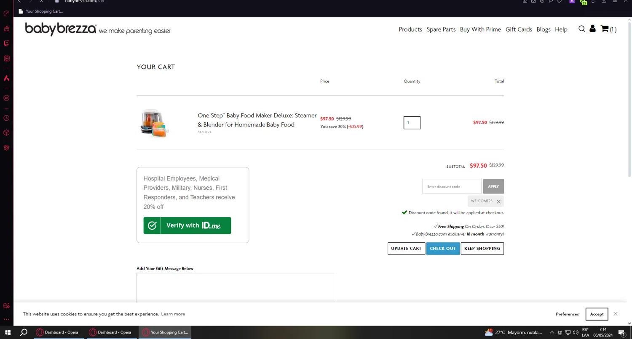Click the second Dashboard - Opera taskbar button
632x339 pixels.
[x=111, y=332]
